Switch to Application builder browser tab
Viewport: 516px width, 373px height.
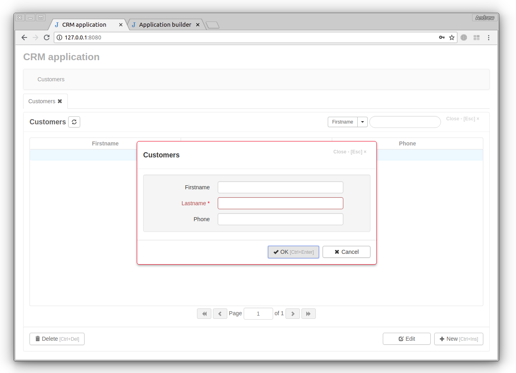(x=165, y=25)
